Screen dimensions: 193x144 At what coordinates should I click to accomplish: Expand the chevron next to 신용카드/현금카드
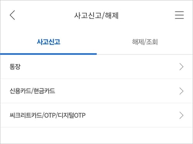(181, 91)
